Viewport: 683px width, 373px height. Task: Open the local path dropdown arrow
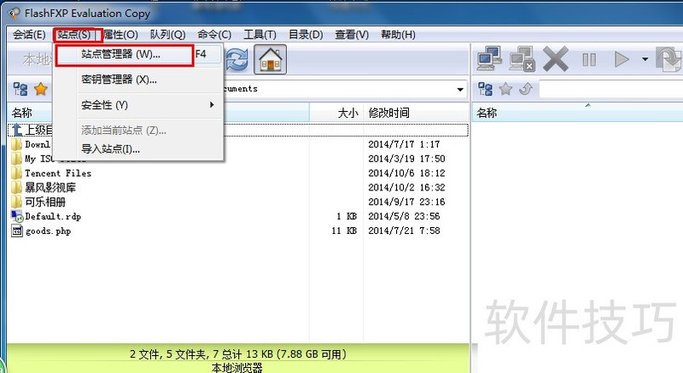point(460,90)
